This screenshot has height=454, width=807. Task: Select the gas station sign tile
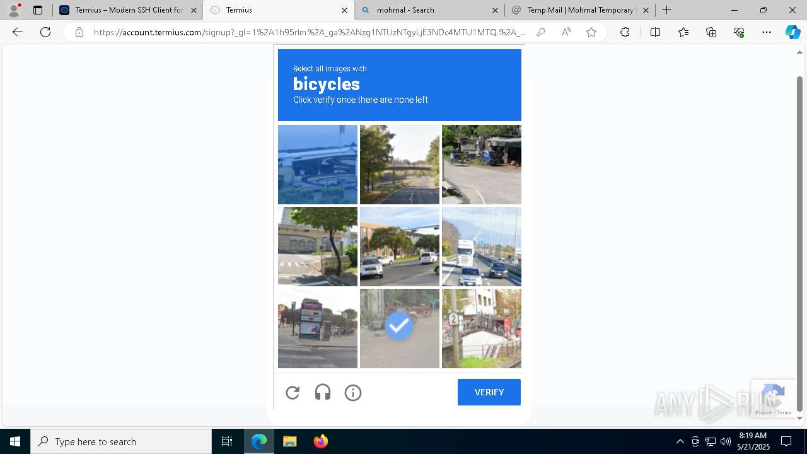[x=318, y=329]
